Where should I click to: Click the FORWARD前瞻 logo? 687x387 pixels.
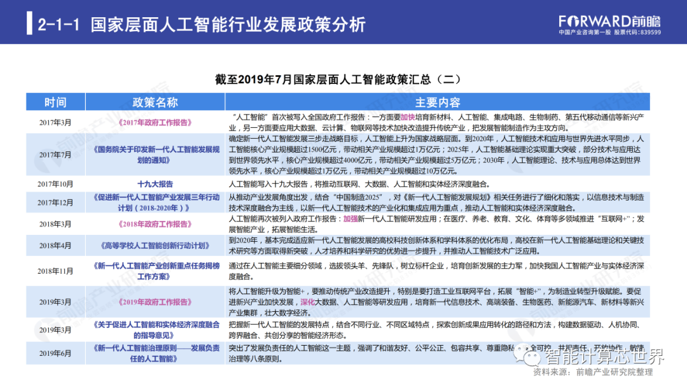tap(609, 22)
